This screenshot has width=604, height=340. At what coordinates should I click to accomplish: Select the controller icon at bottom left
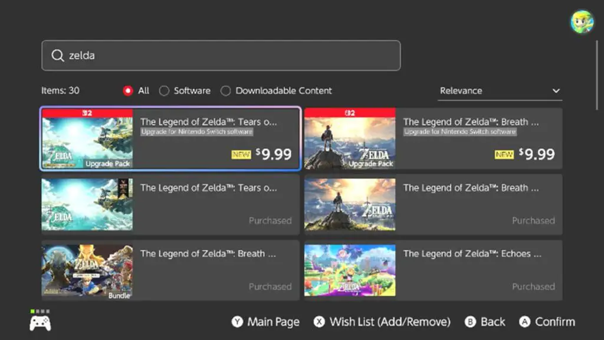tap(40, 323)
